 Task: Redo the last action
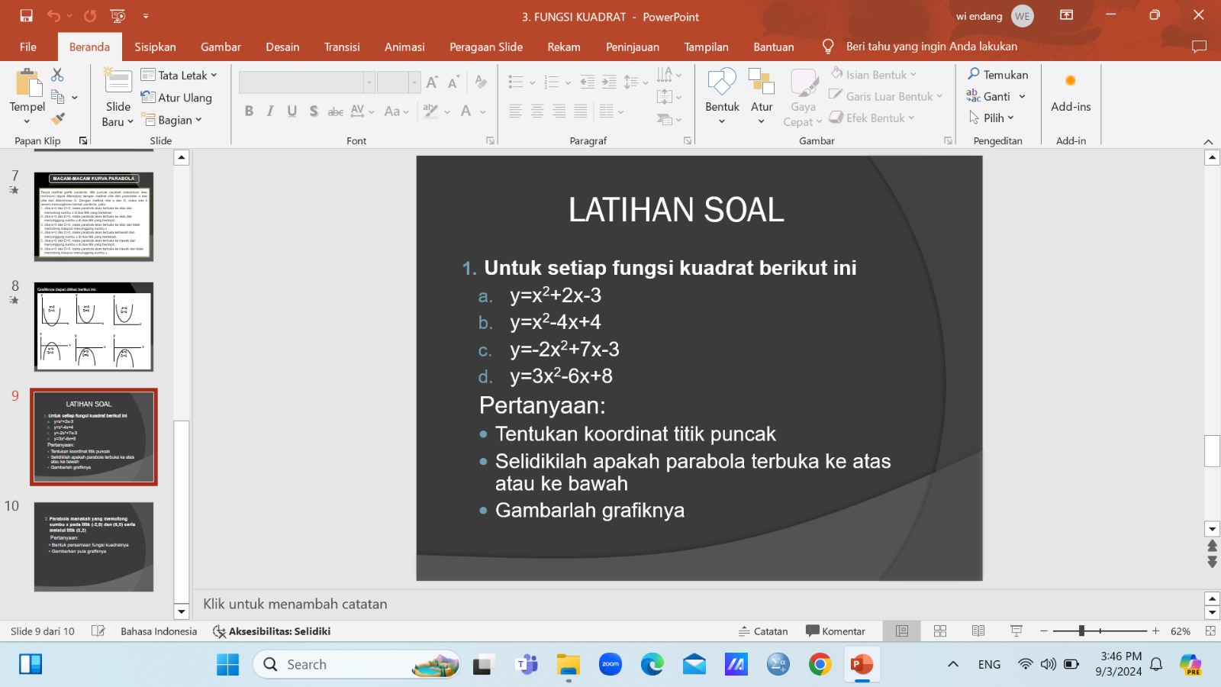coord(90,16)
